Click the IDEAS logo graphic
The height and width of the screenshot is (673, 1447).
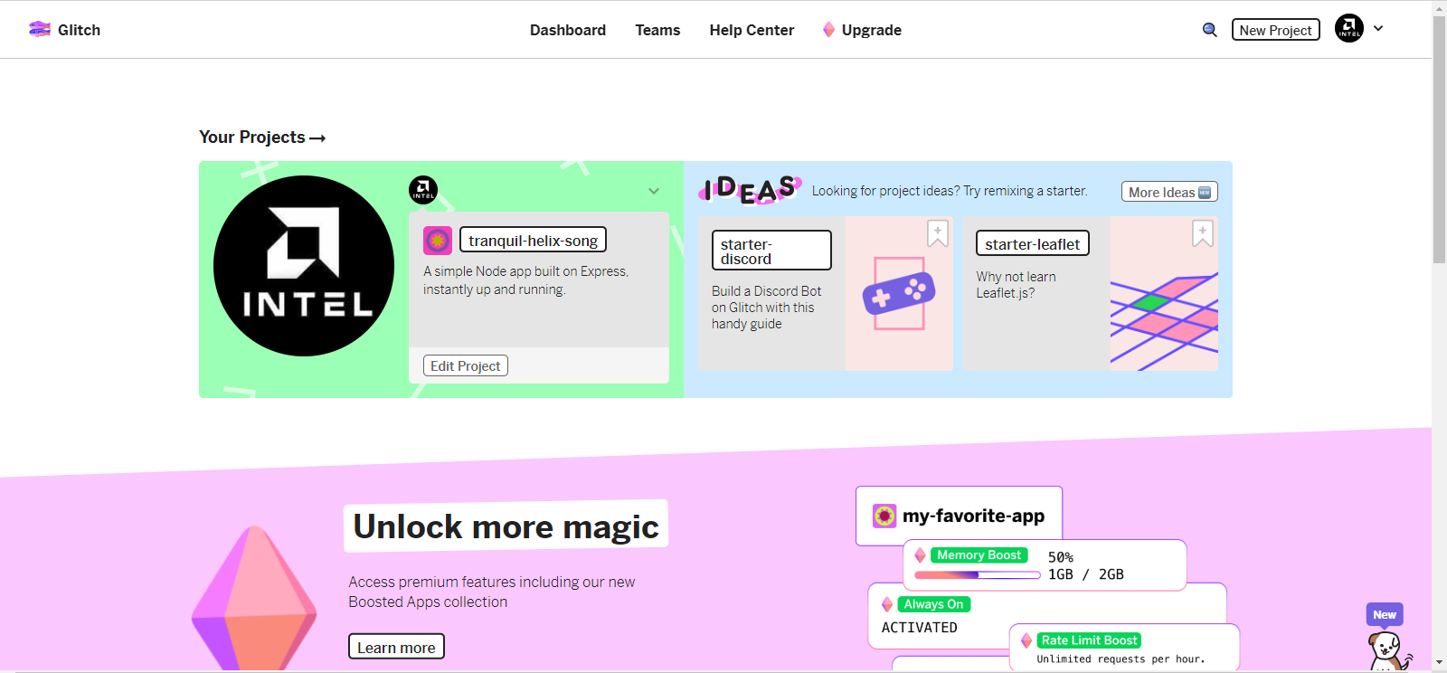[x=750, y=189]
